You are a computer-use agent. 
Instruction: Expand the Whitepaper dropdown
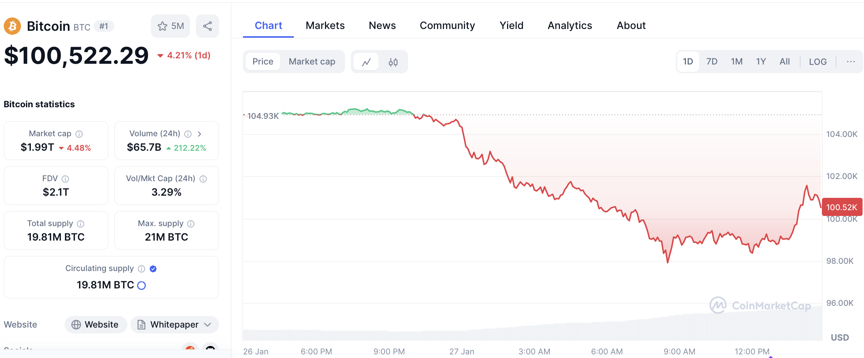click(x=208, y=325)
